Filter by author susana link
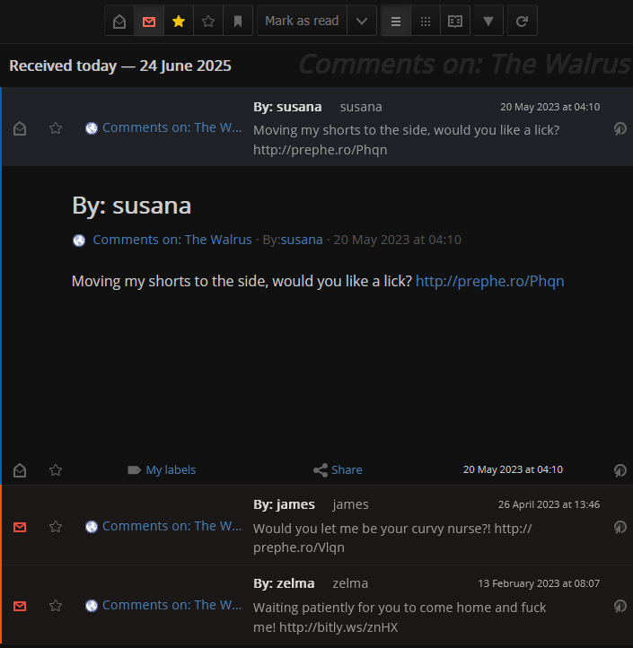Screen dimensions: 633x648 pos(302,240)
